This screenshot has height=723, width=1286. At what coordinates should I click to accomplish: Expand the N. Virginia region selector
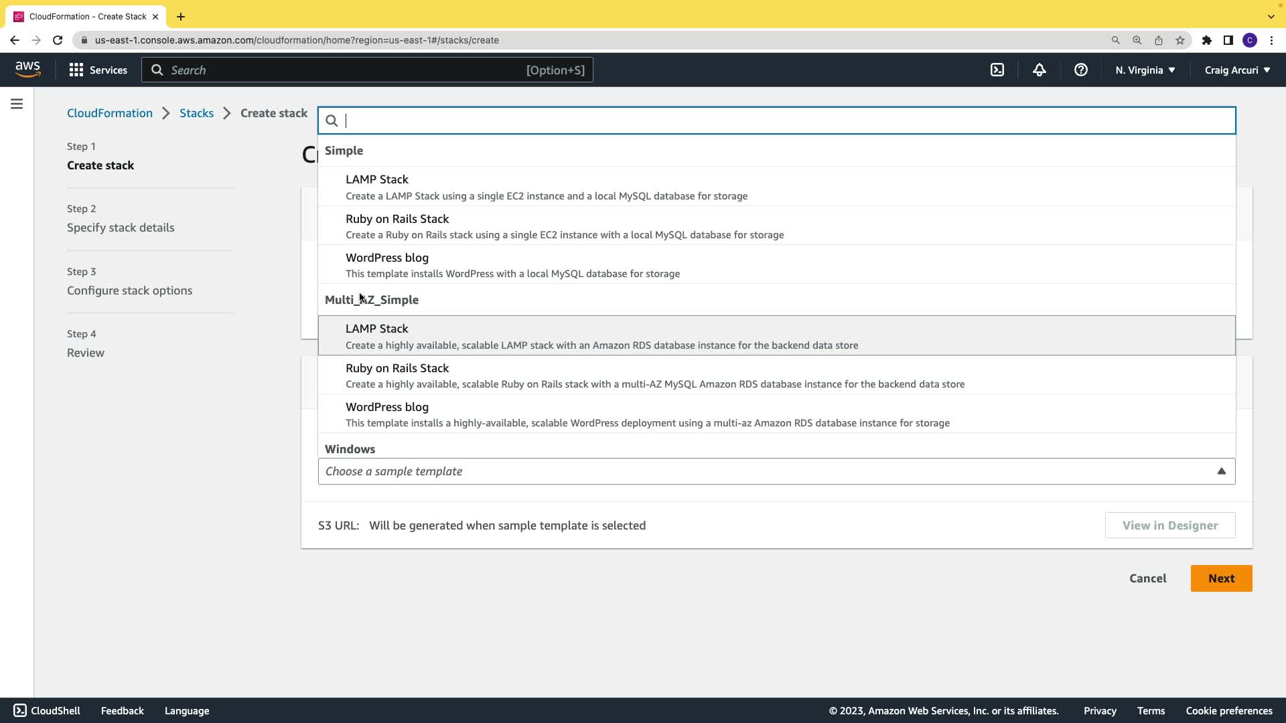tap(1145, 70)
